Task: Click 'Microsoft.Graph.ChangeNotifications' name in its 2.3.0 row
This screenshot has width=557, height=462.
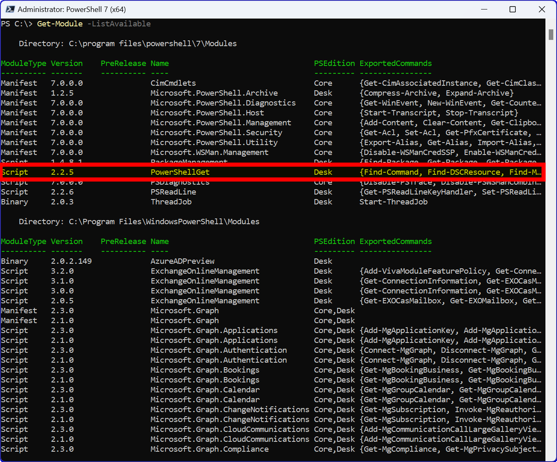Action: 230,410
